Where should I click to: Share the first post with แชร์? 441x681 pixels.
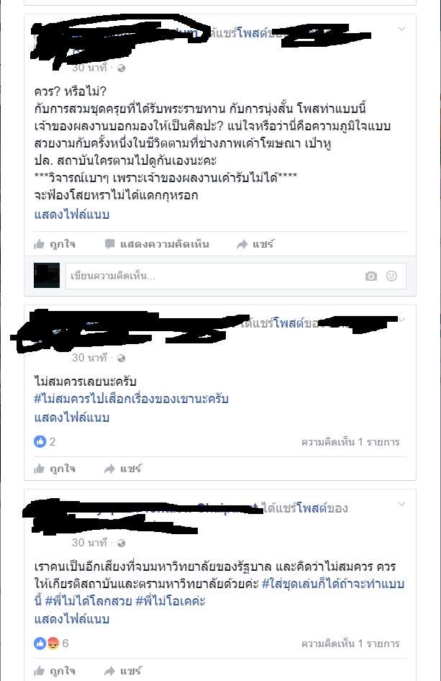click(255, 244)
